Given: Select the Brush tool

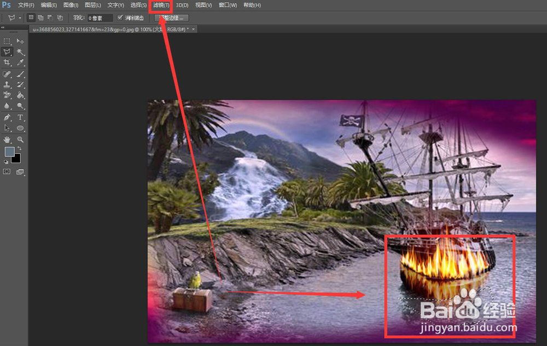Looking at the screenshot, I should (x=20, y=74).
